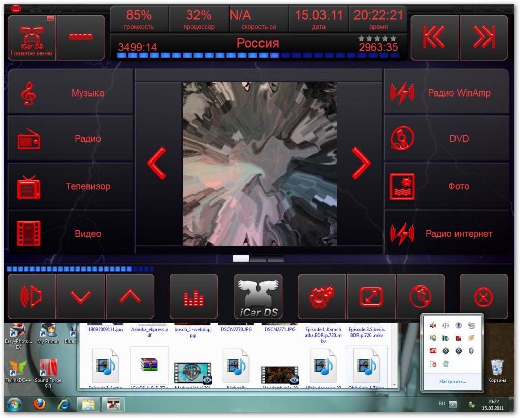Click the Видео film strip icon
520x418 pixels.
coord(28,234)
